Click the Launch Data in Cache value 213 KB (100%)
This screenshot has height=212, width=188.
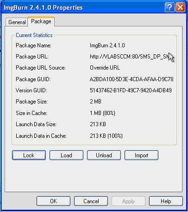[x=106, y=136]
